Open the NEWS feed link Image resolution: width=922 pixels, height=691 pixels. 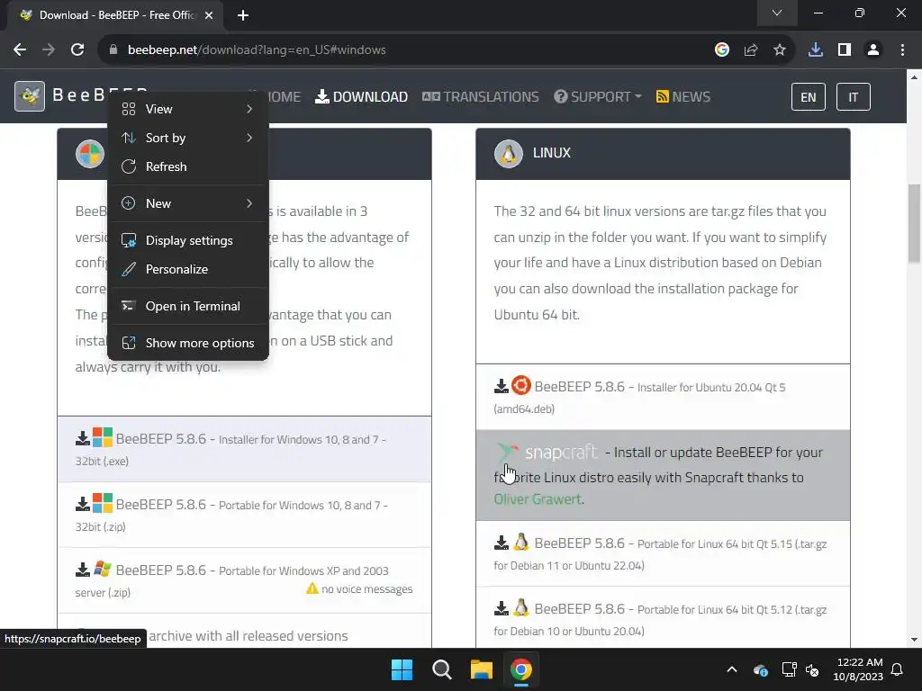(x=683, y=97)
